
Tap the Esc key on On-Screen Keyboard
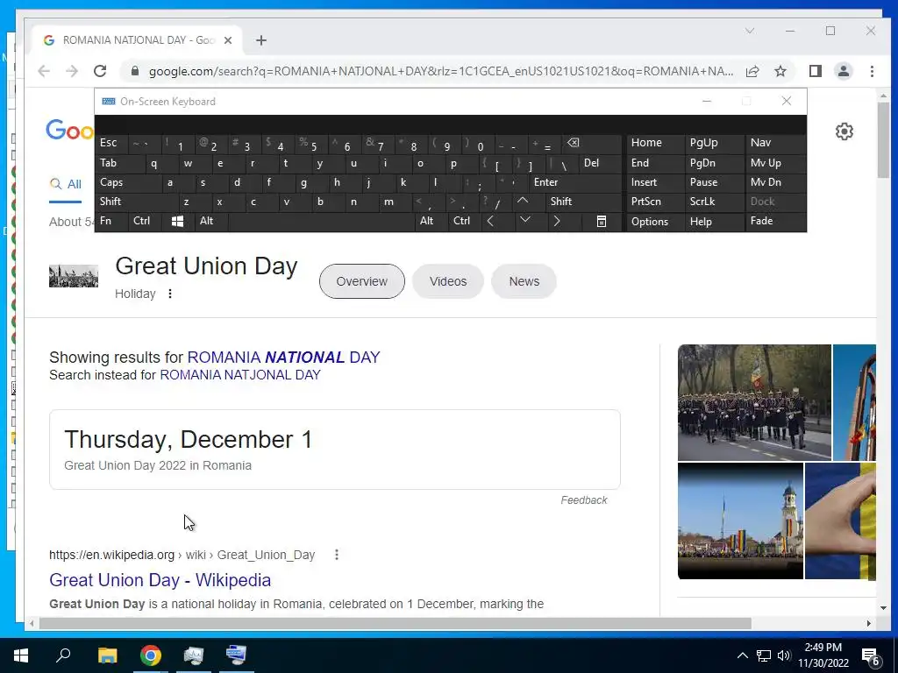[x=111, y=143]
